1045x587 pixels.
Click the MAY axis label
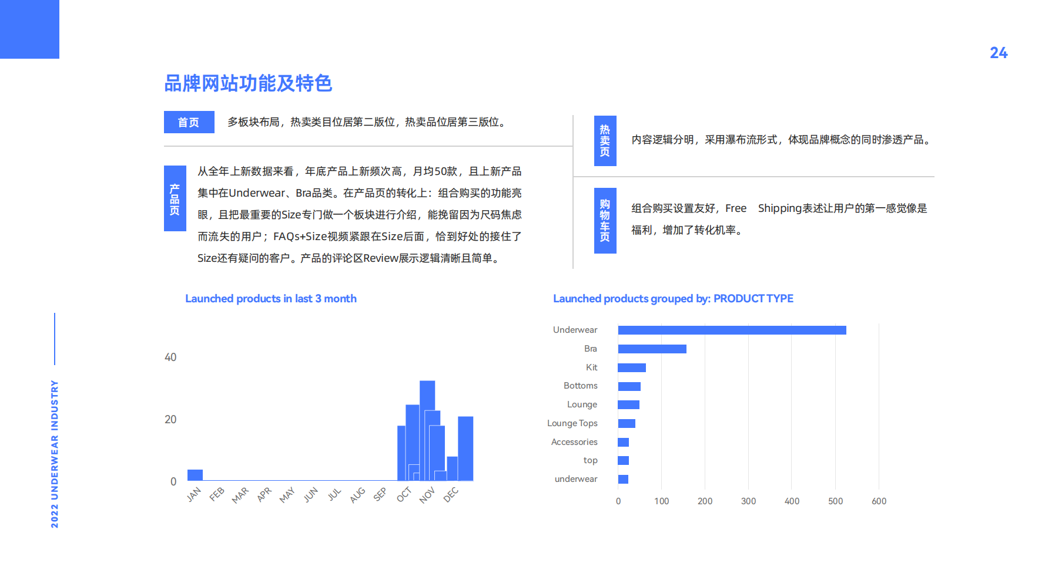(x=287, y=495)
